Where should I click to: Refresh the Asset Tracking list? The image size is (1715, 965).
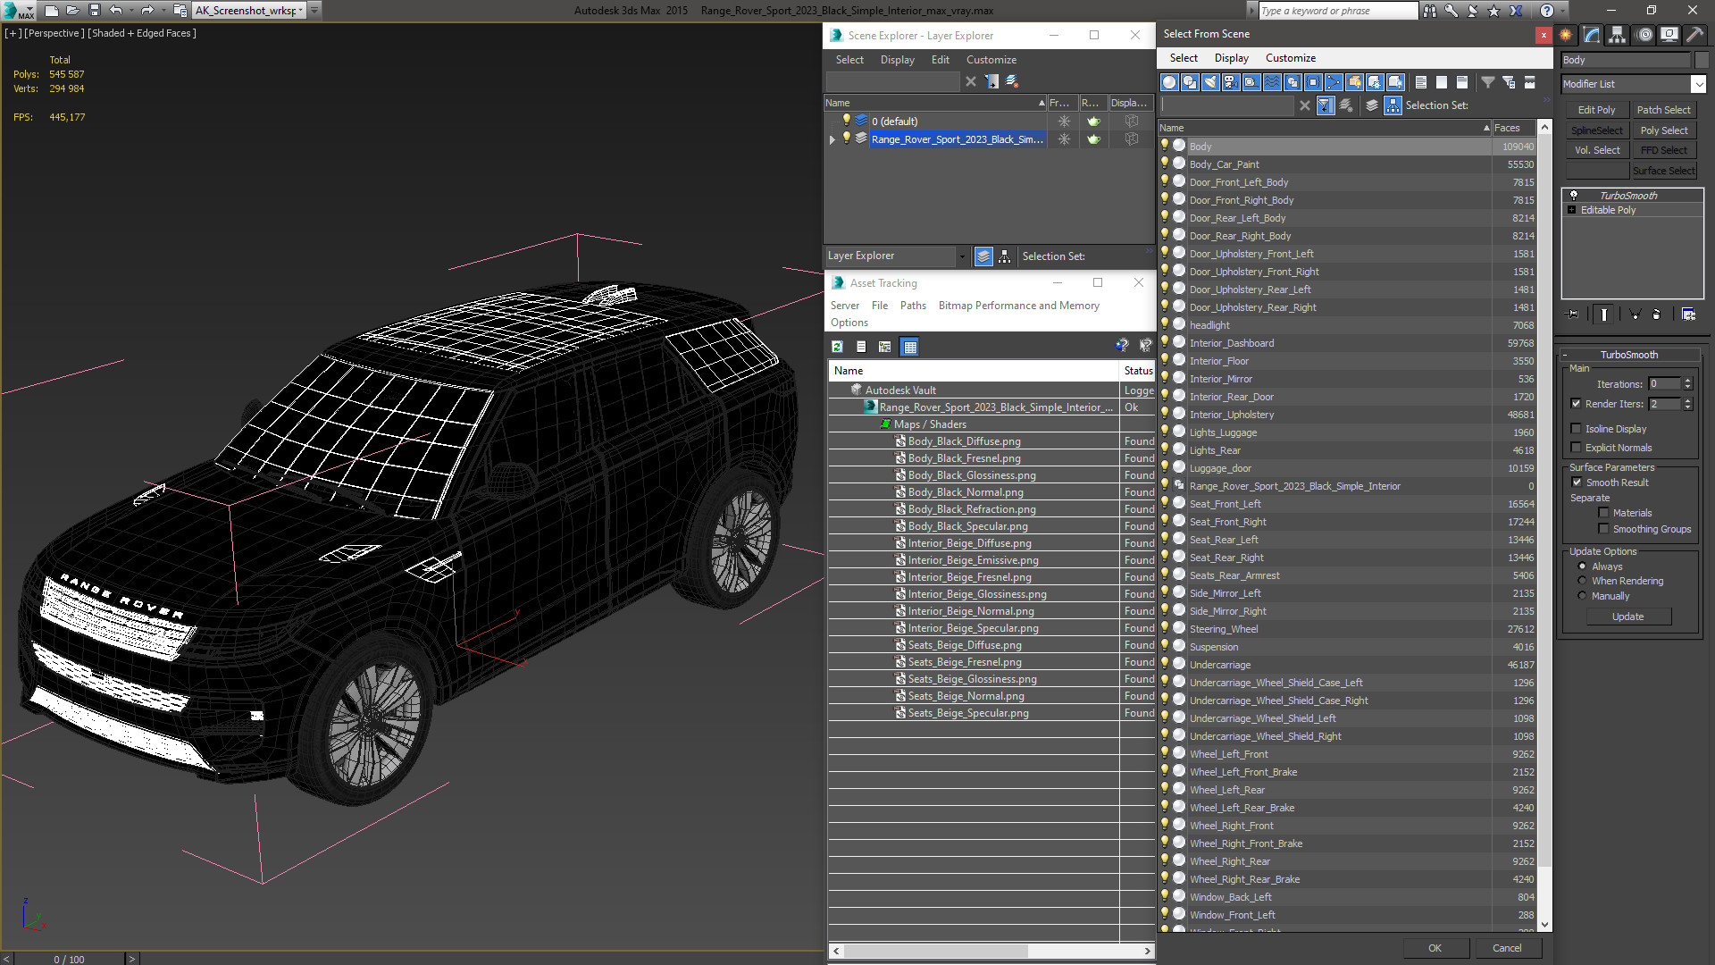click(x=837, y=347)
